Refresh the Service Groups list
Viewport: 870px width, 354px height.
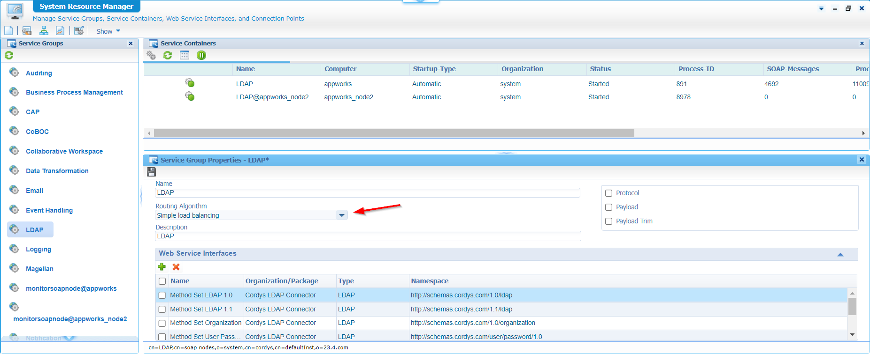pos(9,56)
